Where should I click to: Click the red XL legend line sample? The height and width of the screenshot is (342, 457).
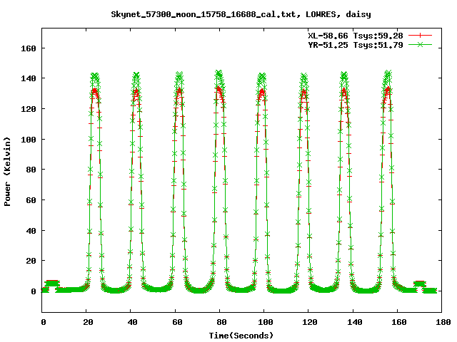tap(420, 36)
